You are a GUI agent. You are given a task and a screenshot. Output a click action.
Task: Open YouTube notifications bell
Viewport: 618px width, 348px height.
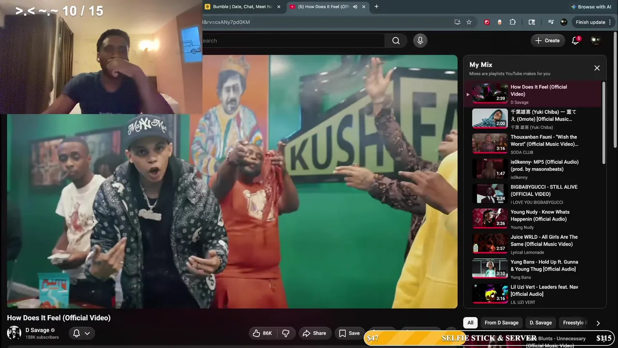tap(575, 41)
